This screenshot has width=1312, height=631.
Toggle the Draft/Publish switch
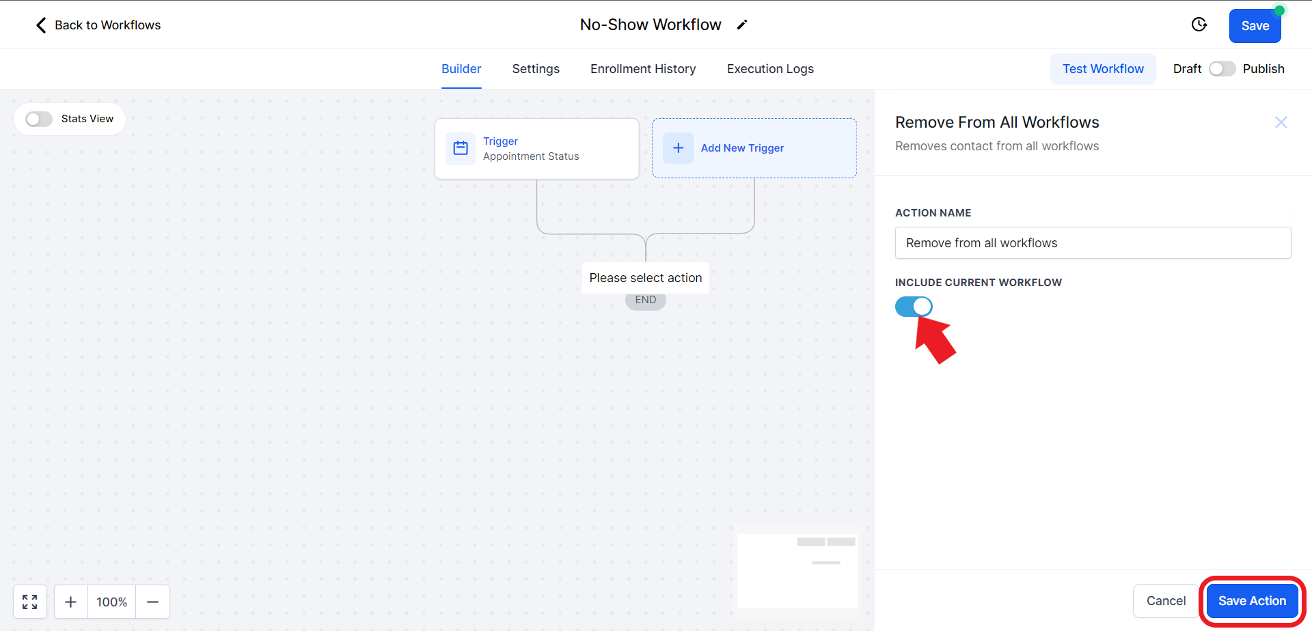(1222, 69)
